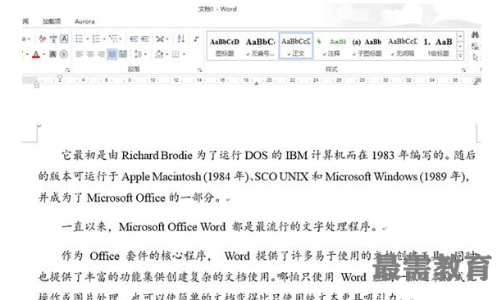Open the Phonetic Guide tool
This screenshot has height=300, width=497.
tap(53, 39)
